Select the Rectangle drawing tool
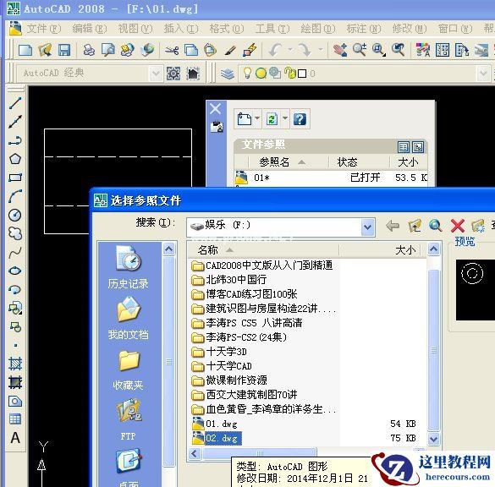The image size is (495, 487). 15,178
